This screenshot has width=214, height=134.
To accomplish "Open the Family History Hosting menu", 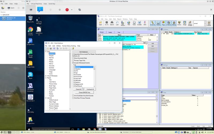I will click(69, 46).
